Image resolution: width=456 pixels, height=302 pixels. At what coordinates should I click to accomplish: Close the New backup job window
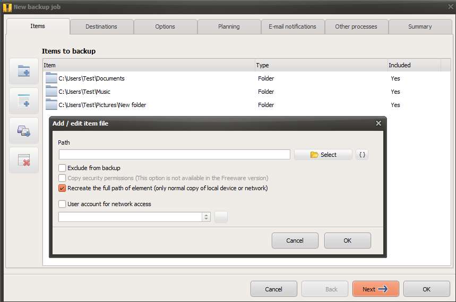coord(451,6)
